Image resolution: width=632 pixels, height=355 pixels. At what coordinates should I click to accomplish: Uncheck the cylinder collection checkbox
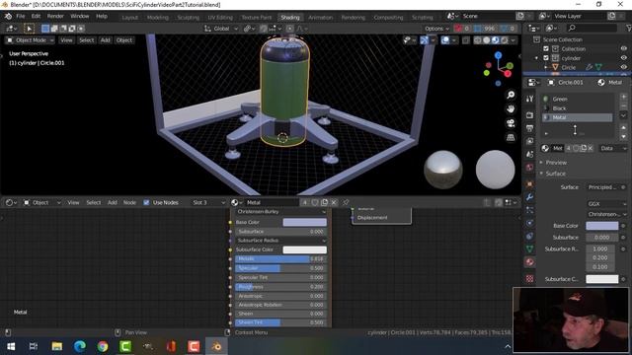click(x=546, y=58)
